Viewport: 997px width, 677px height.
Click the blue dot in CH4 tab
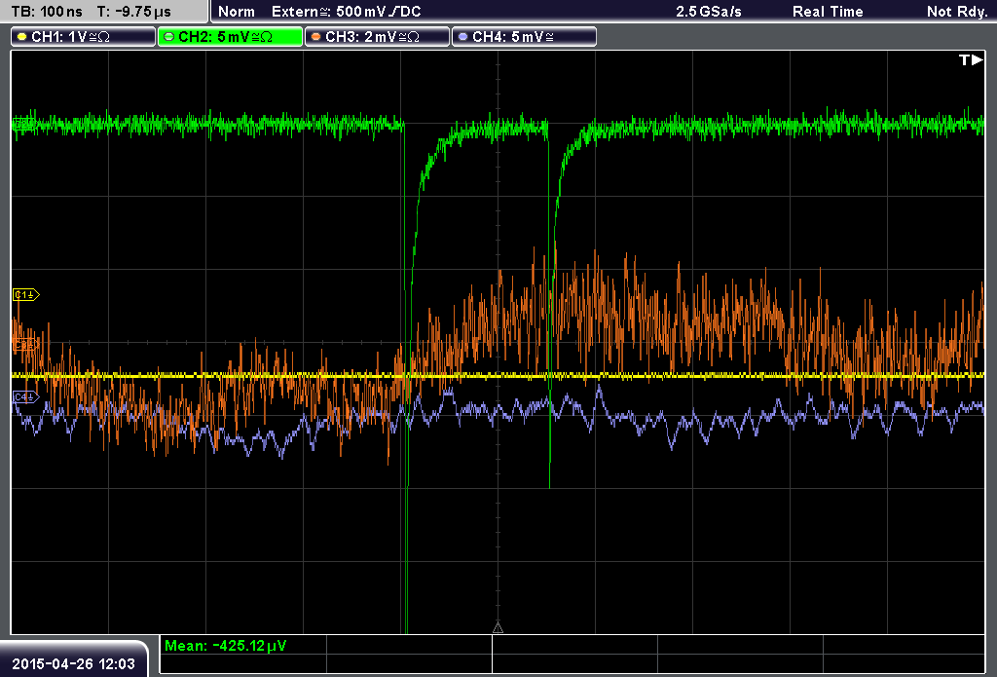click(x=462, y=37)
